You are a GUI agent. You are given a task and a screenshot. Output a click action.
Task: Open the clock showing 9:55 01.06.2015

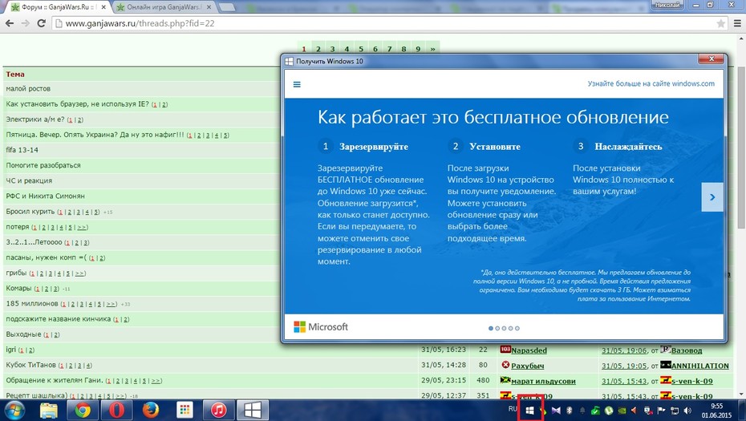[716, 411]
